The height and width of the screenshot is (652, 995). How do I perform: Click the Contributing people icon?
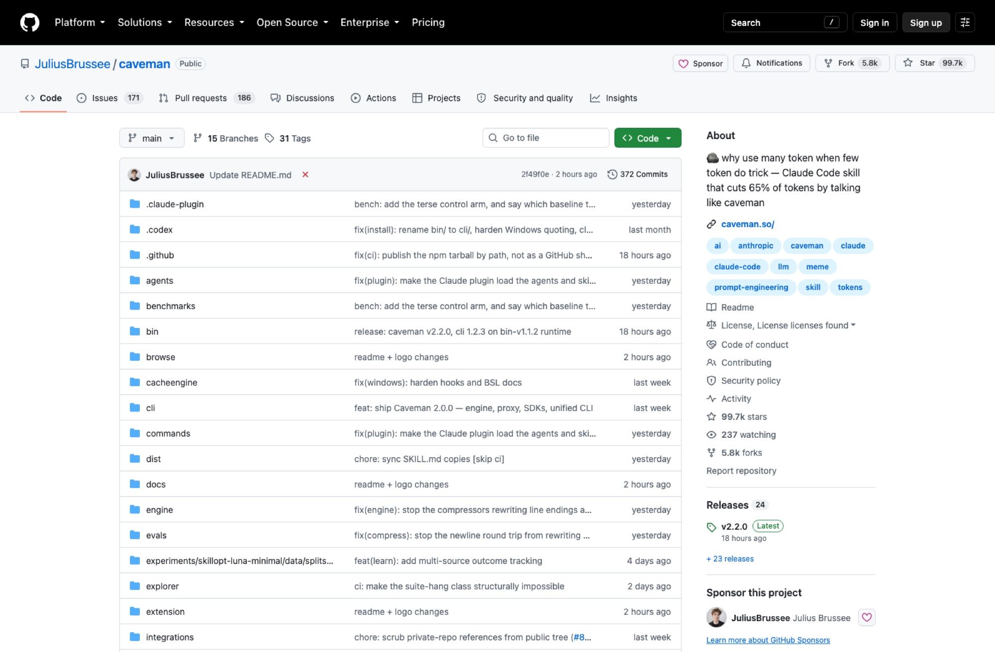tap(711, 362)
